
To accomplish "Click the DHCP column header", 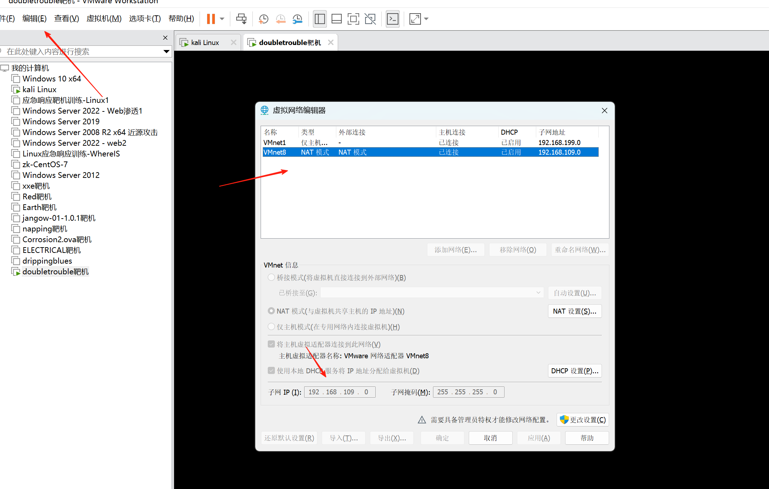I will pyautogui.click(x=517, y=132).
